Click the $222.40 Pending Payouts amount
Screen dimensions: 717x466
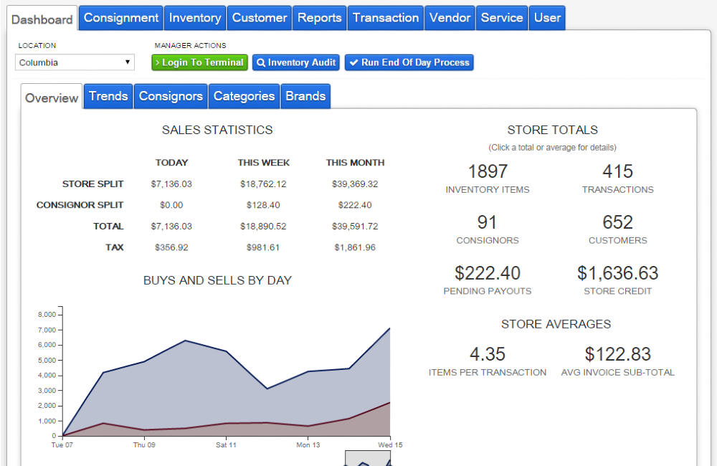(x=488, y=273)
